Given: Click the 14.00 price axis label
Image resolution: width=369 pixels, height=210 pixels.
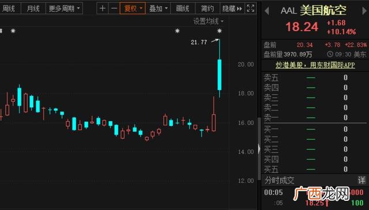Looking at the screenshot, I should 246,152.
